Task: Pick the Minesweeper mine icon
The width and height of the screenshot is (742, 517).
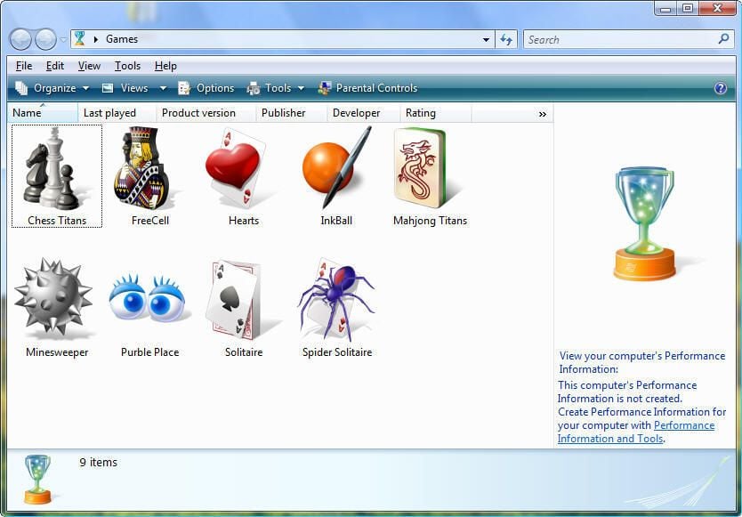Action: (x=53, y=296)
